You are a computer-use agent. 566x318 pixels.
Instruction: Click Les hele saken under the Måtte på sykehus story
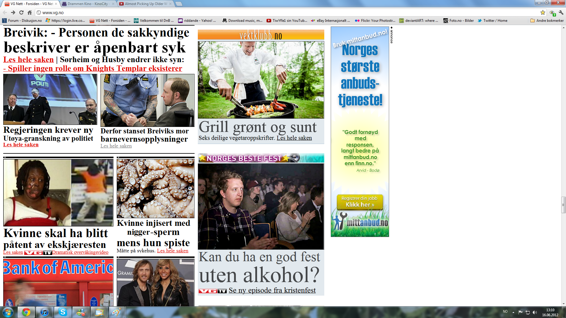(172, 251)
